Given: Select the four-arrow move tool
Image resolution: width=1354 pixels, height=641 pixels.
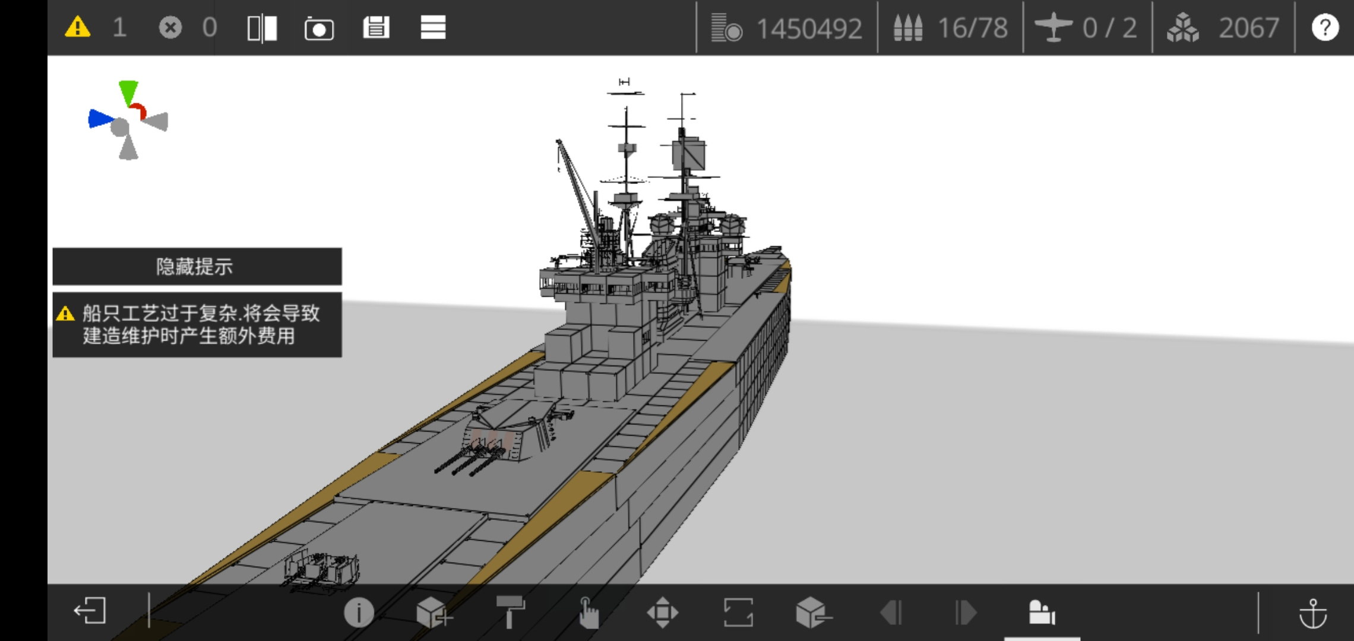Looking at the screenshot, I should click(663, 612).
